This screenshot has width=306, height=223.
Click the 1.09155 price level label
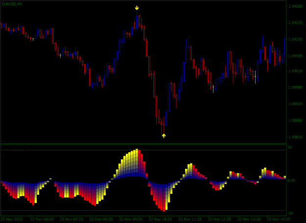tap(294, 23)
